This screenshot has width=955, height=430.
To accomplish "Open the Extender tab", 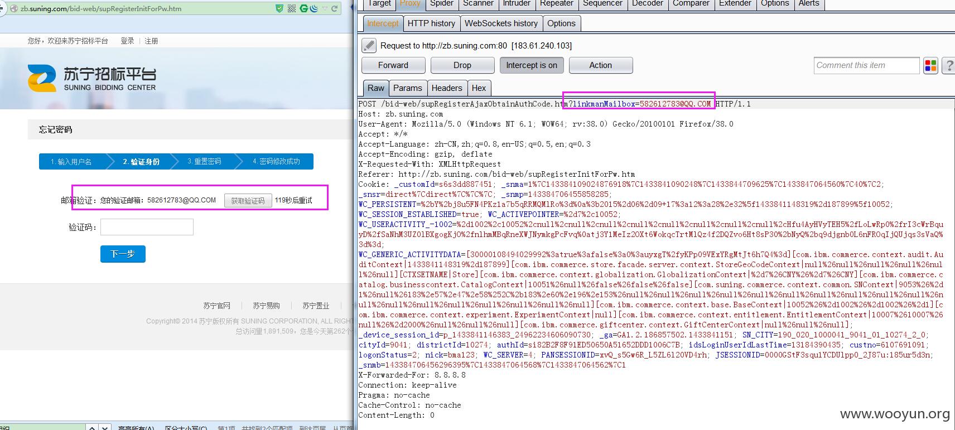I will click(735, 4).
